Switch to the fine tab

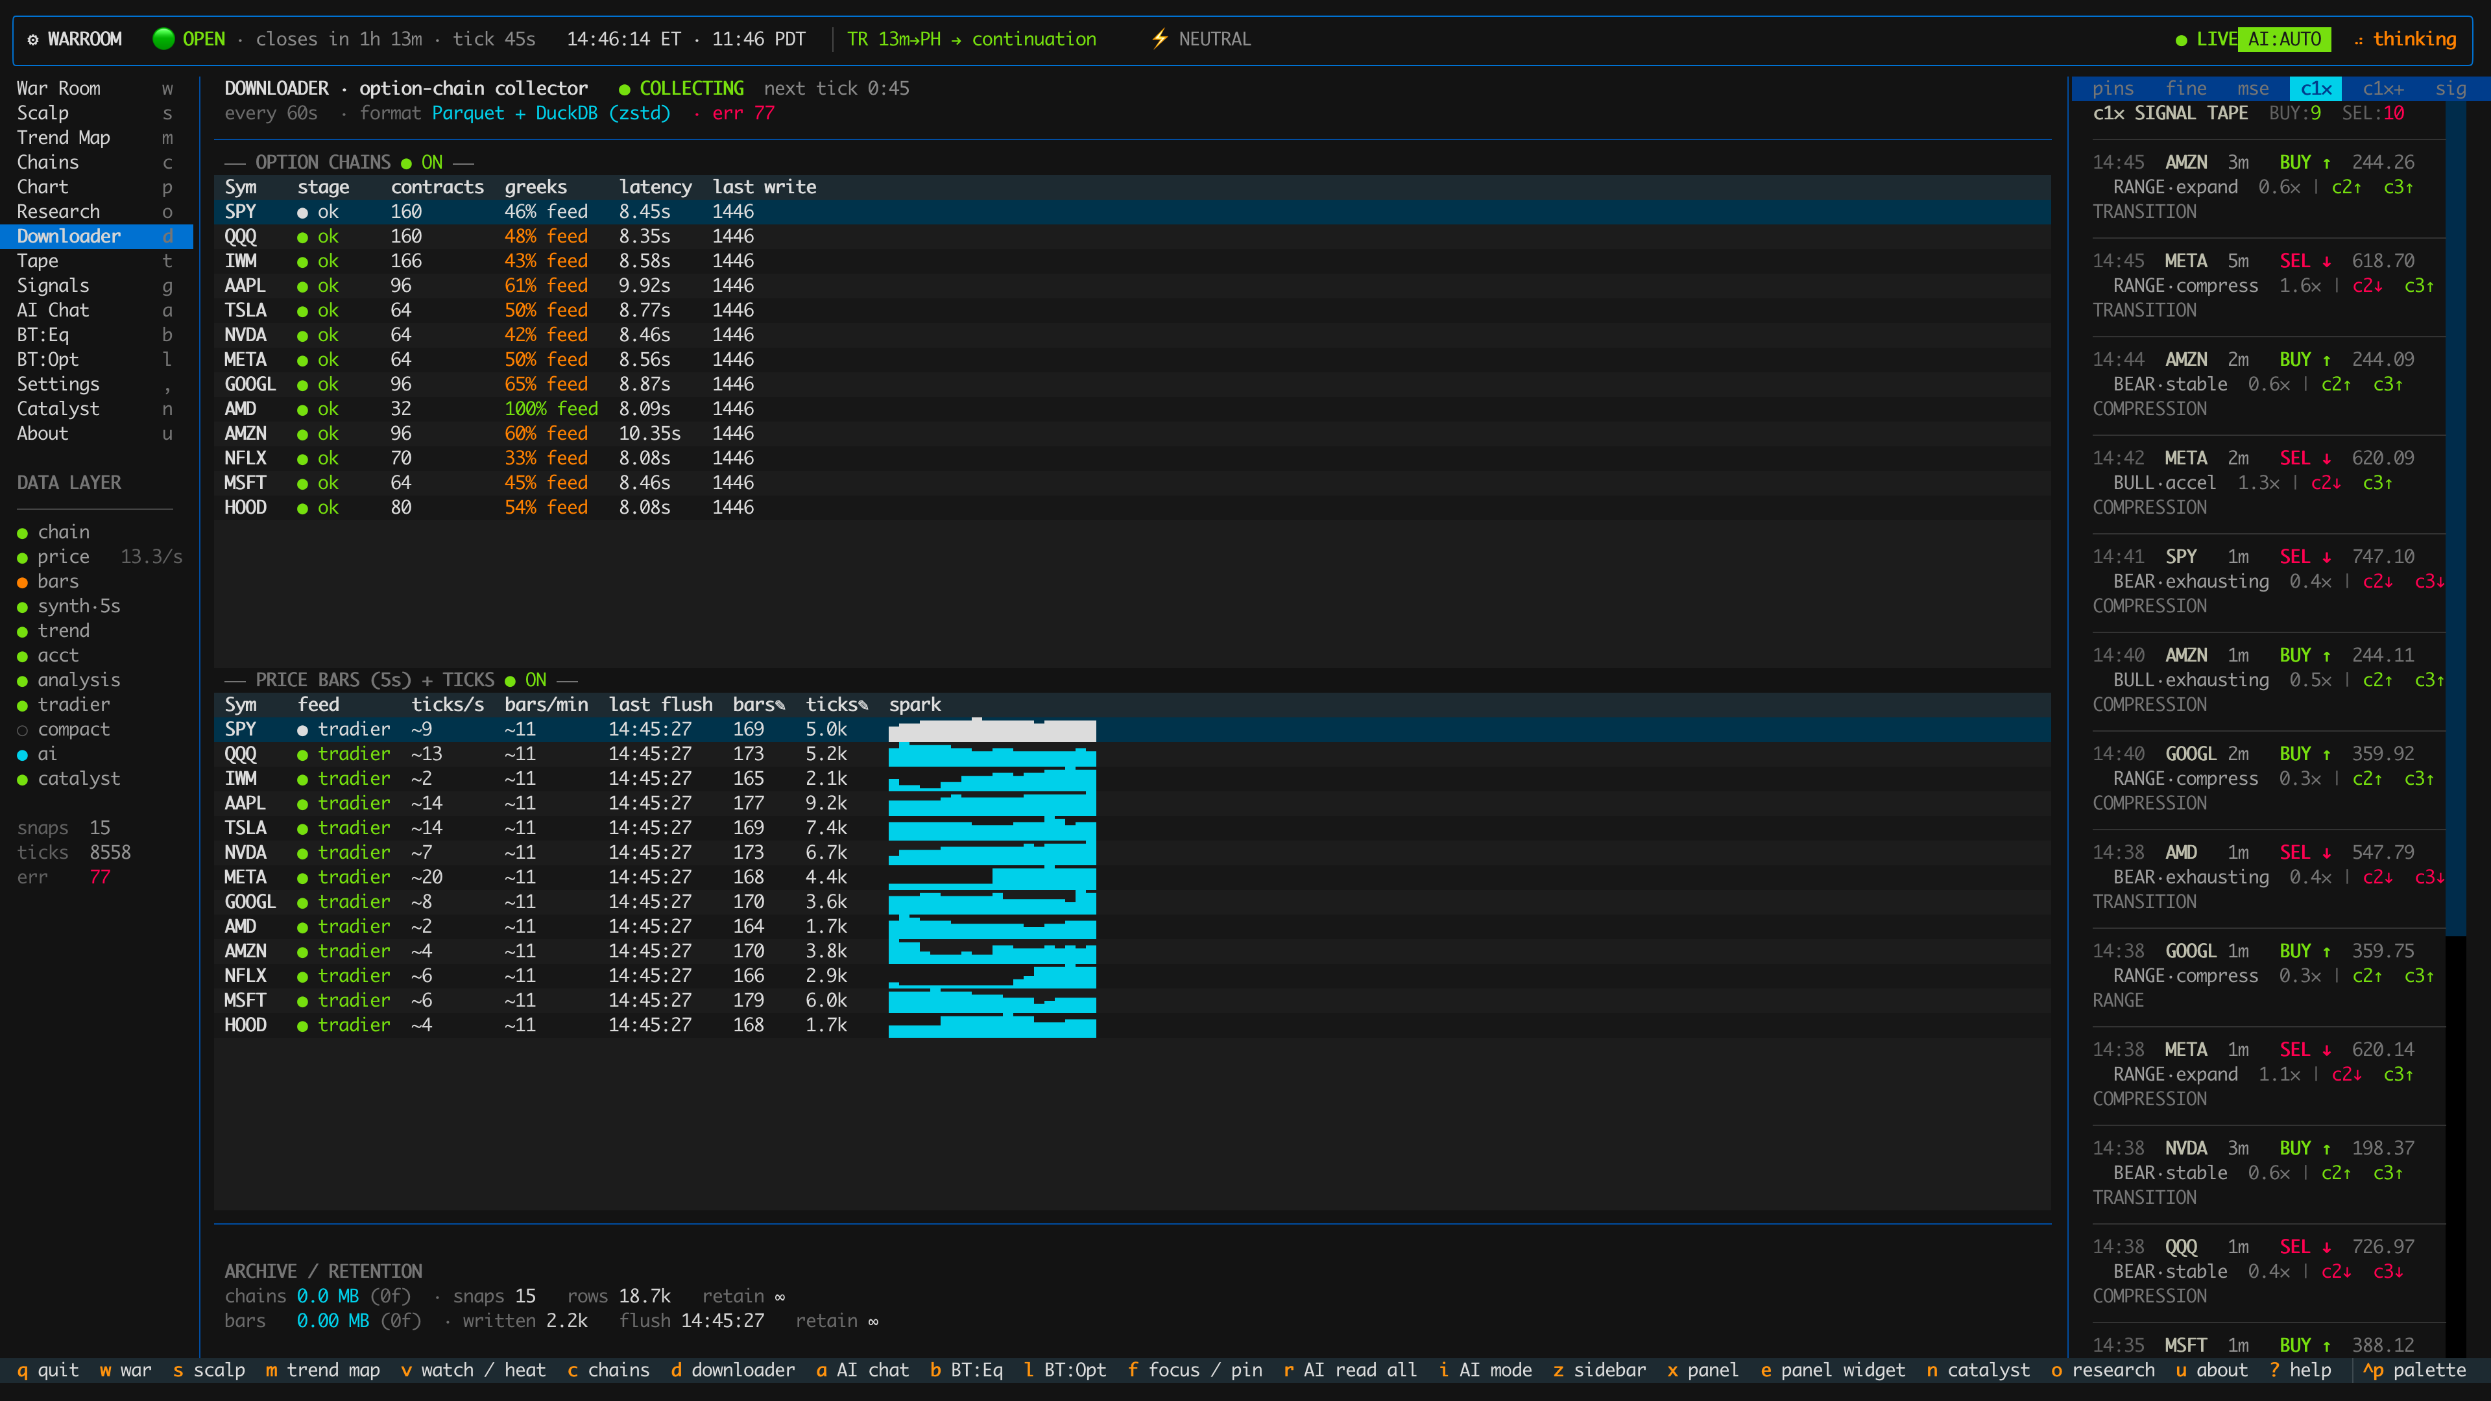point(2186,89)
